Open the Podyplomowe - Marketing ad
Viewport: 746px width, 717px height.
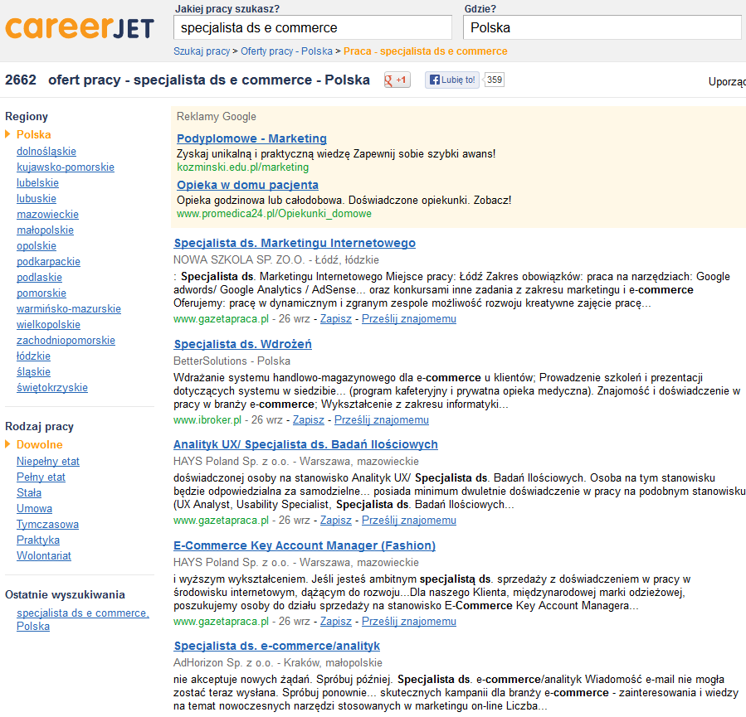point(251,138)
